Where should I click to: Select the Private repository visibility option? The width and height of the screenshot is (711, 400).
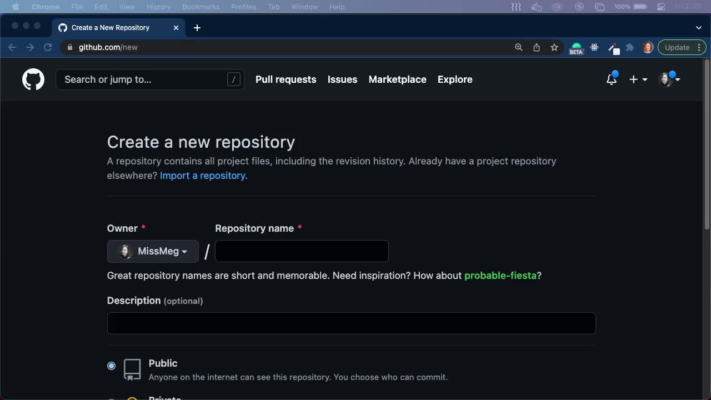(x=111, y=398)
